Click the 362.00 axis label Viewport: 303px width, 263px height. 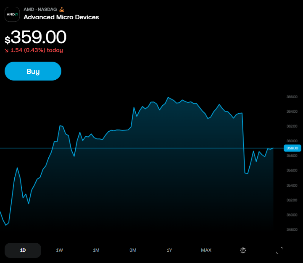coord(292,126)
